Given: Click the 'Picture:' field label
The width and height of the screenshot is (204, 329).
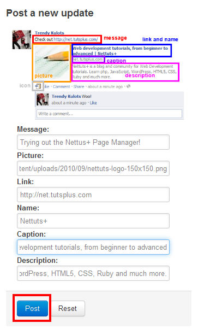Looking at the screenshot, I should click(30, 155).
